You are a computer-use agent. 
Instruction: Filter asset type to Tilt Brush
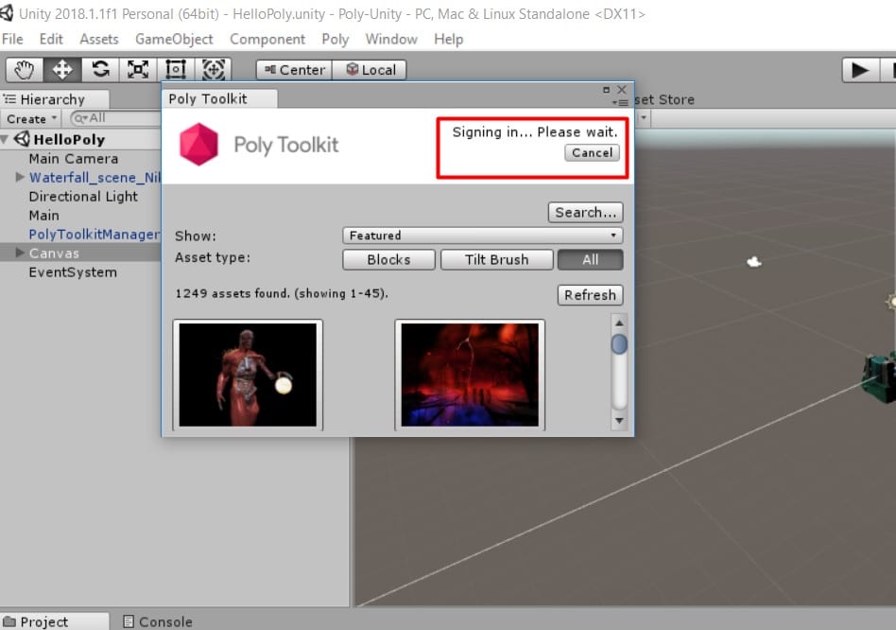pos(496,260)
